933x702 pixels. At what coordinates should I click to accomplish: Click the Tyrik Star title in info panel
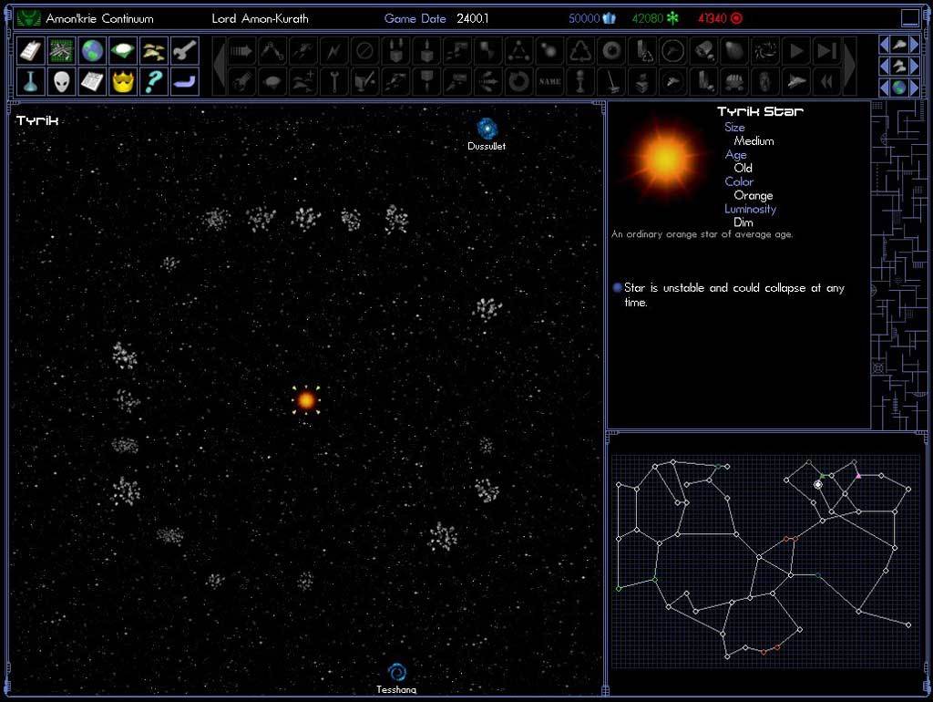[x=760, y=111]
